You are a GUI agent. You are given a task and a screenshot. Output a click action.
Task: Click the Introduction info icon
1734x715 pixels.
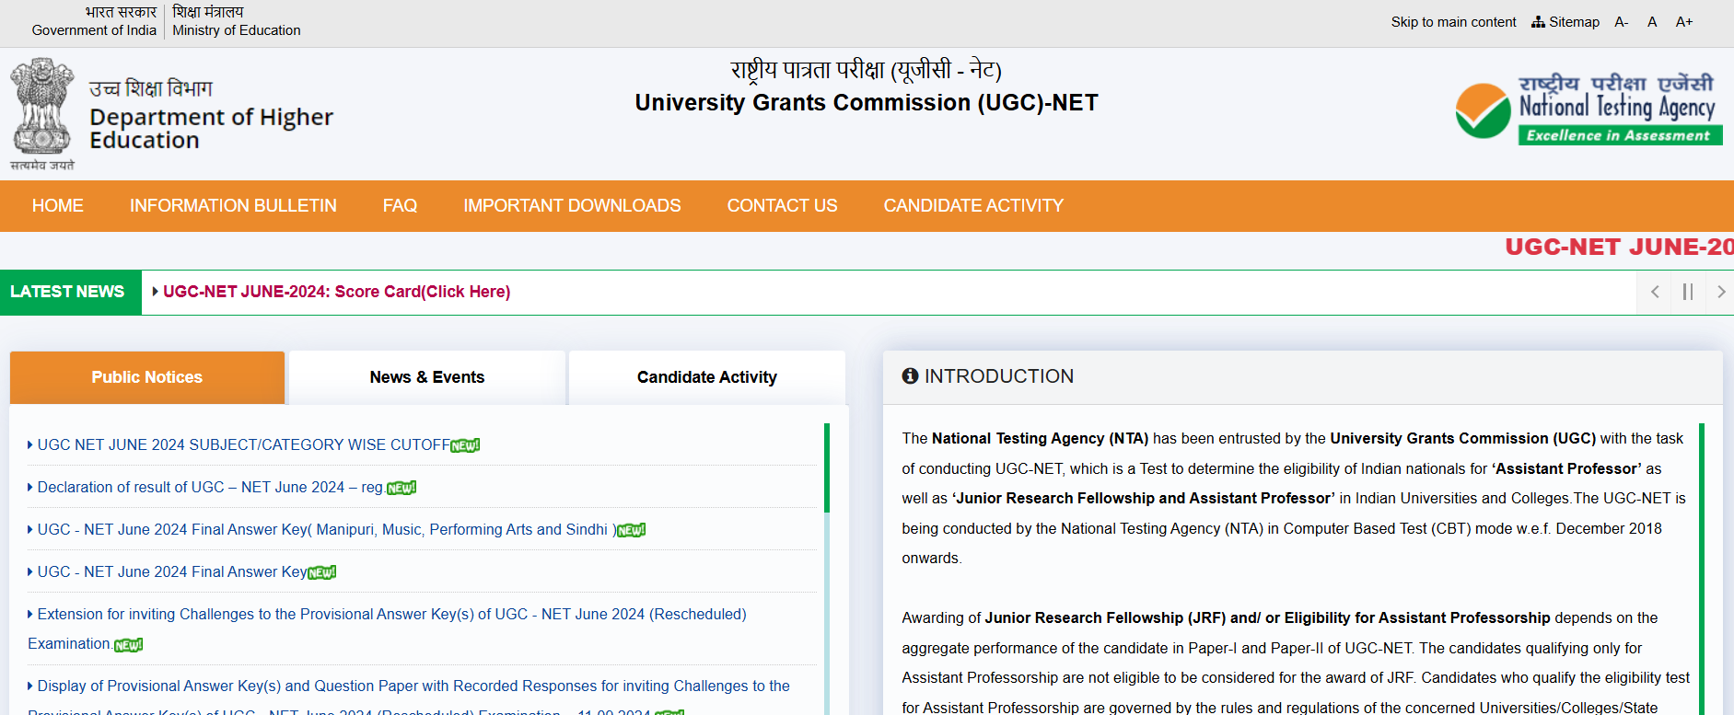910,375
